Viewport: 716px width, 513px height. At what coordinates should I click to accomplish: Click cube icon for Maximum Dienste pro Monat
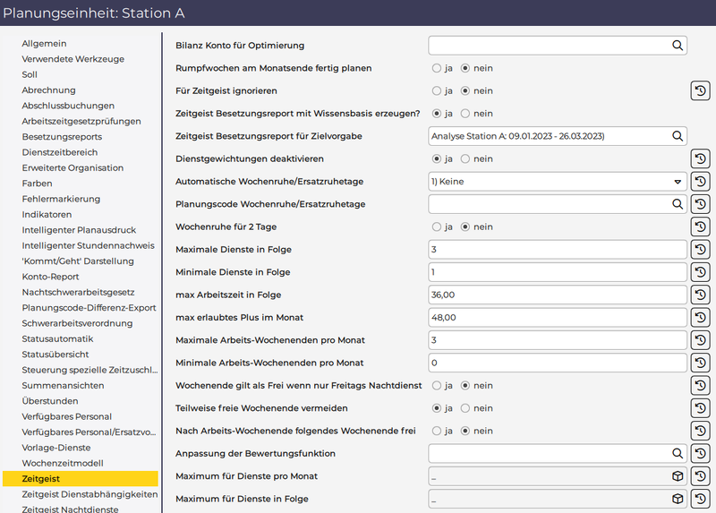coord(678,476)
